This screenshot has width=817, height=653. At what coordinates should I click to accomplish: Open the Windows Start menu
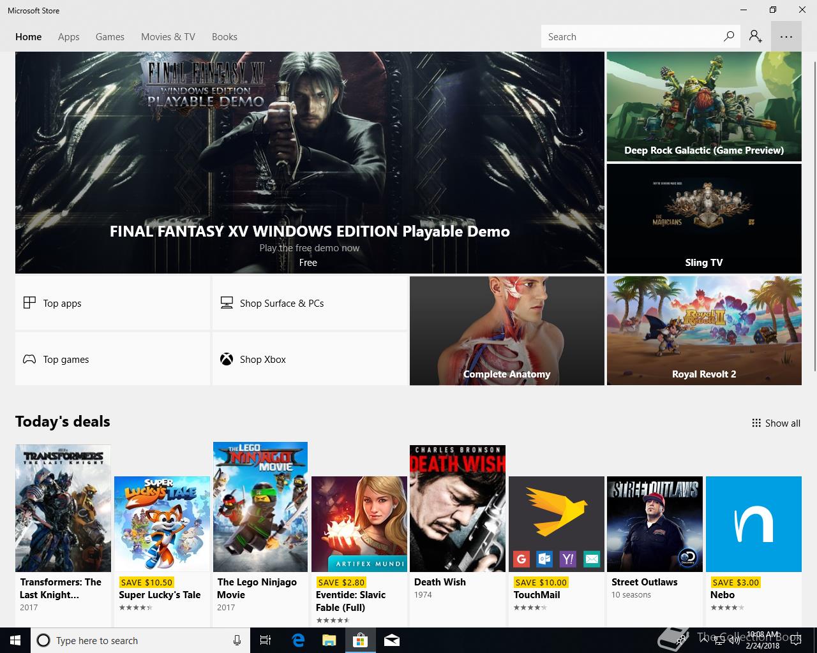tap(15, 640)
